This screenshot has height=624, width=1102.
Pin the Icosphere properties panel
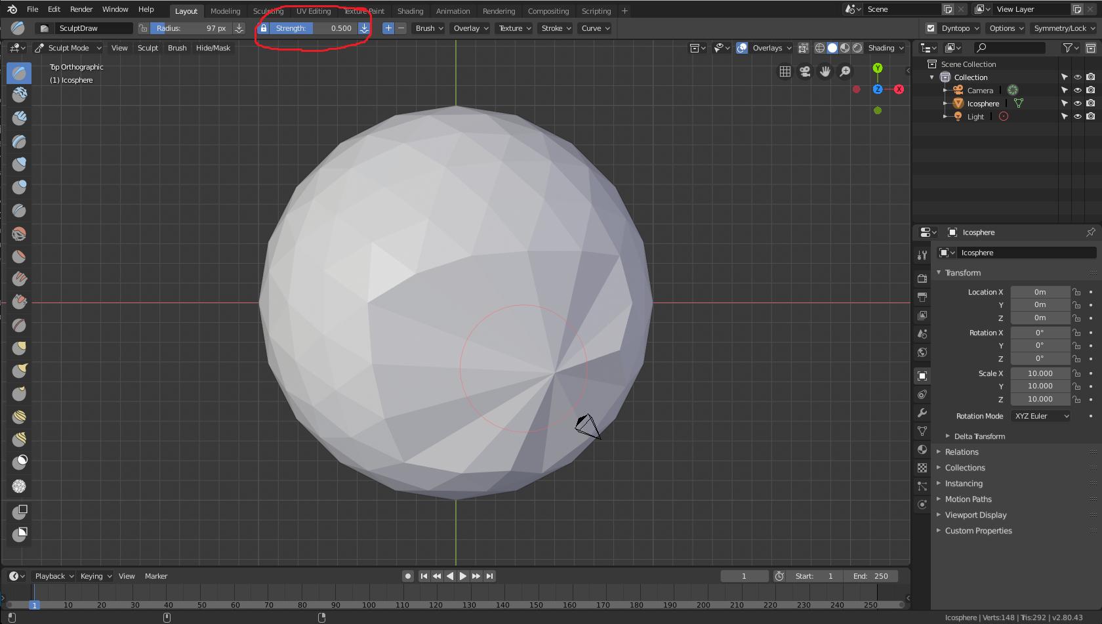coord(1090,232)
